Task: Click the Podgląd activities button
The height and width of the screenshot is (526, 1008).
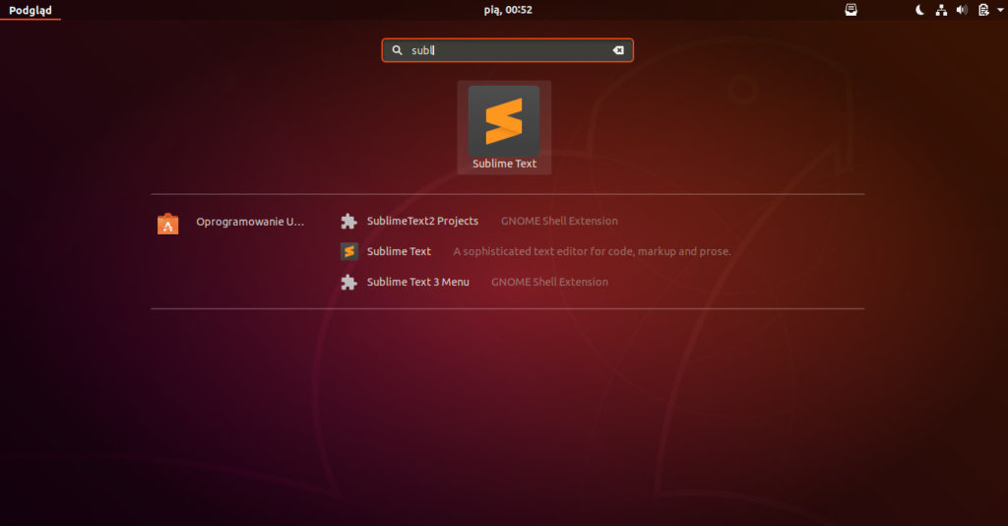Action: click(31, 10)
